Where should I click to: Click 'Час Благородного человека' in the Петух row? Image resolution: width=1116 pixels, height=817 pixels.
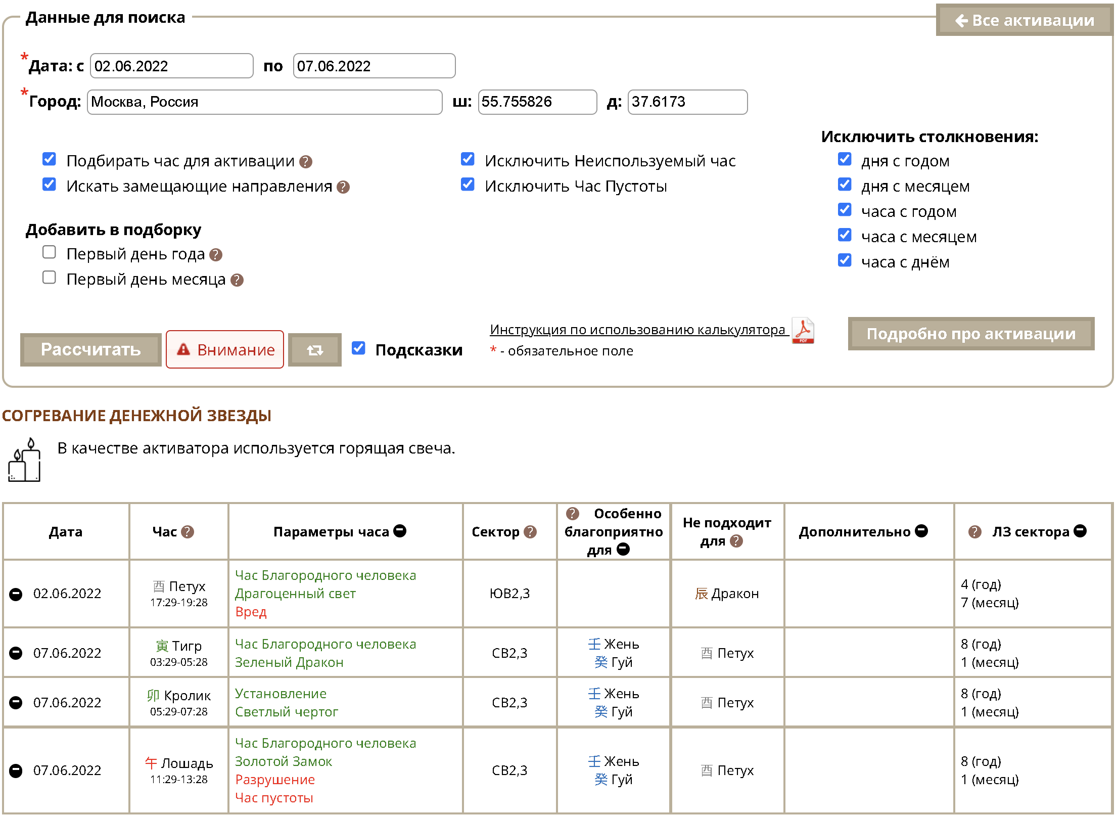325,576
